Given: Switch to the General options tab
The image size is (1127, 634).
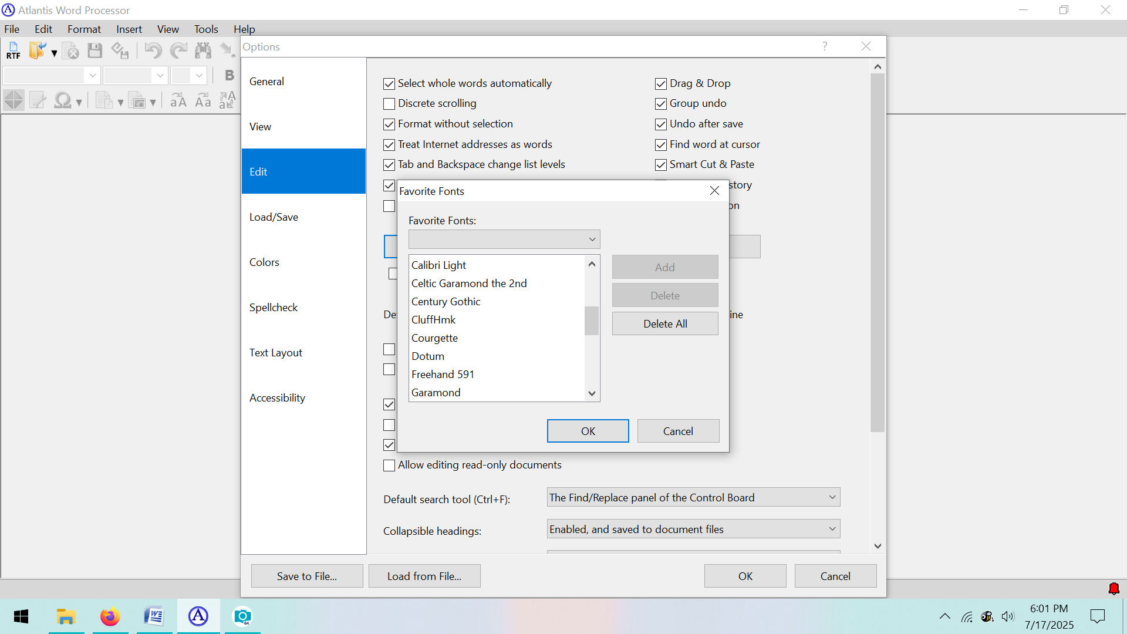Looking at the screenshot, I should point(303,82).
